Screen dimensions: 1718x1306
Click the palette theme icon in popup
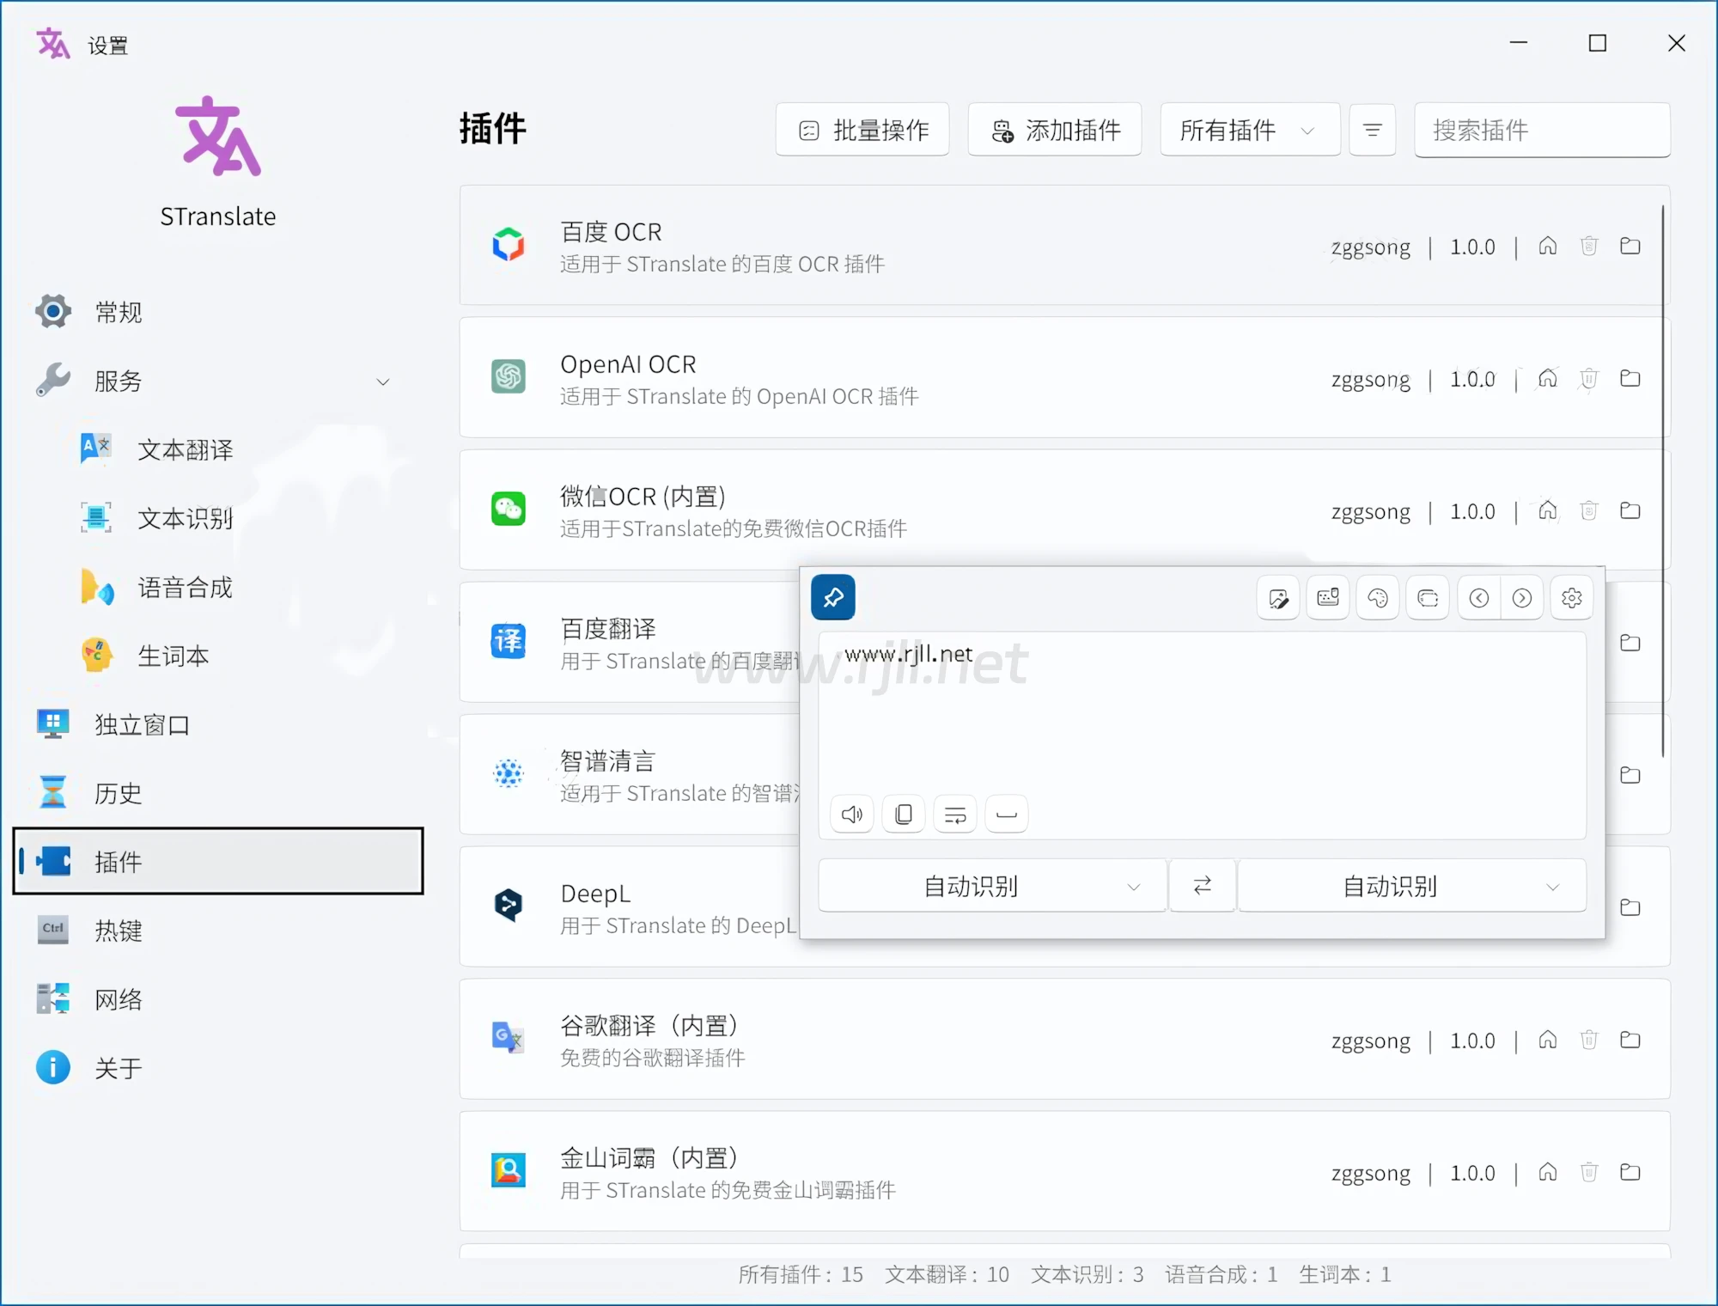click(1378, 598)
